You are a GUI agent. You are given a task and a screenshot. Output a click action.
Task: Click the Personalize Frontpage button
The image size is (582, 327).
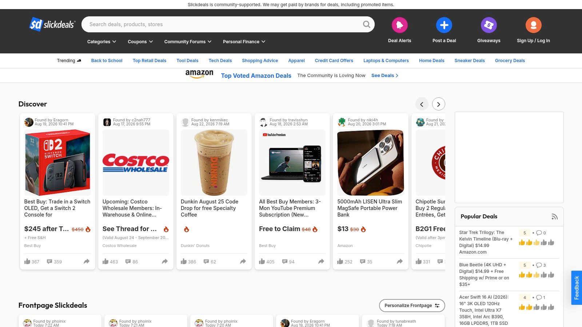[412, 306]
